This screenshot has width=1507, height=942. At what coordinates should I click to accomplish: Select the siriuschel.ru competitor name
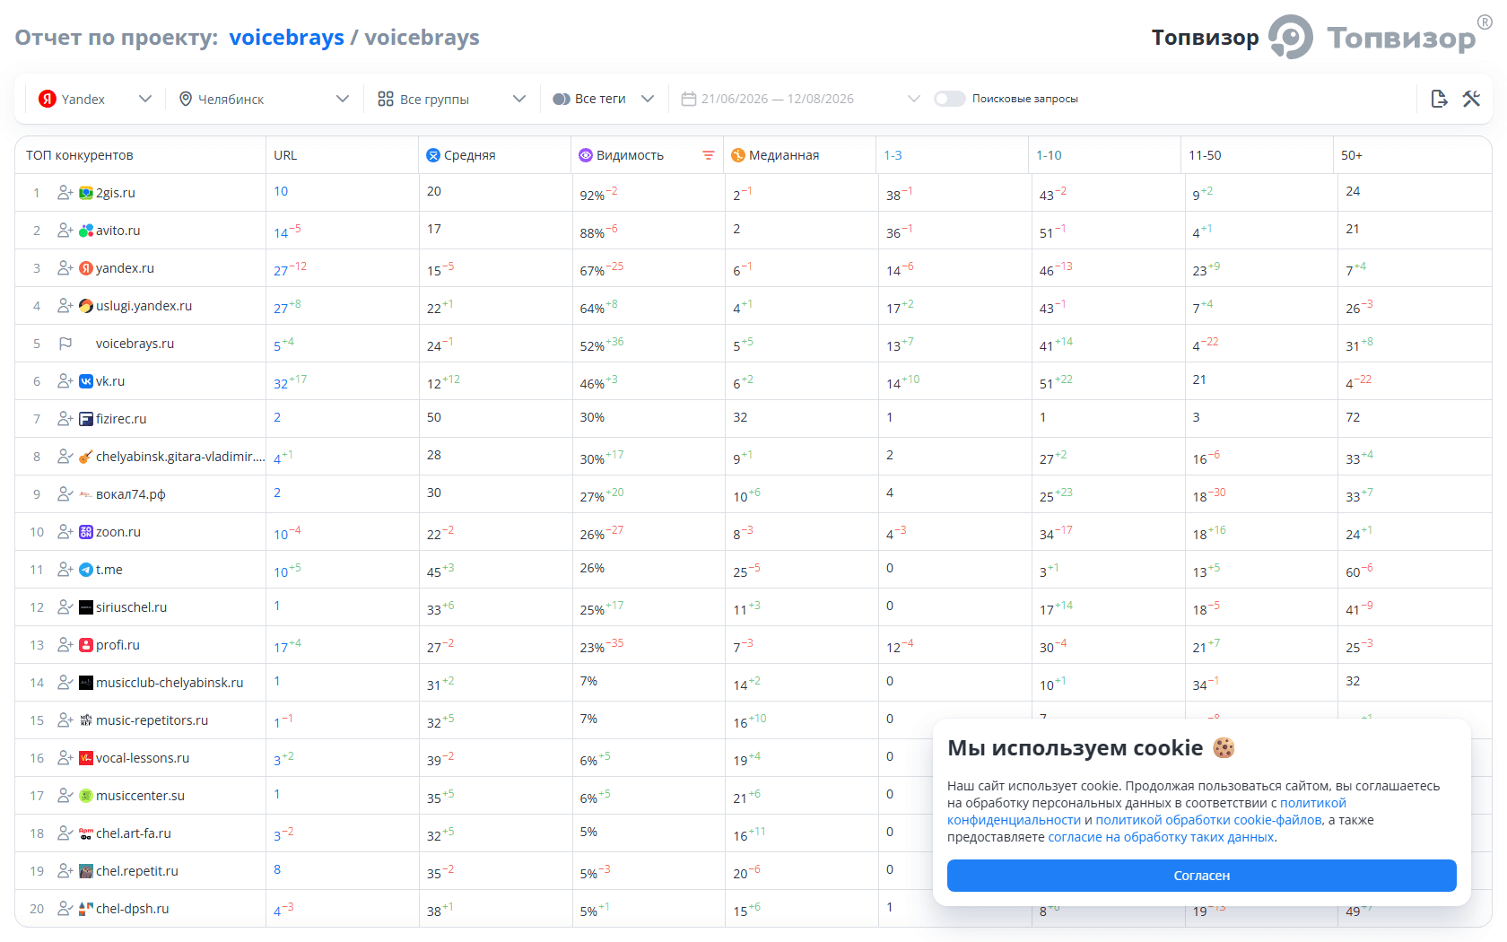(x=132, y=607)
